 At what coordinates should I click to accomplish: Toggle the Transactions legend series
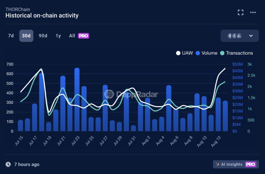coord(236,53)
